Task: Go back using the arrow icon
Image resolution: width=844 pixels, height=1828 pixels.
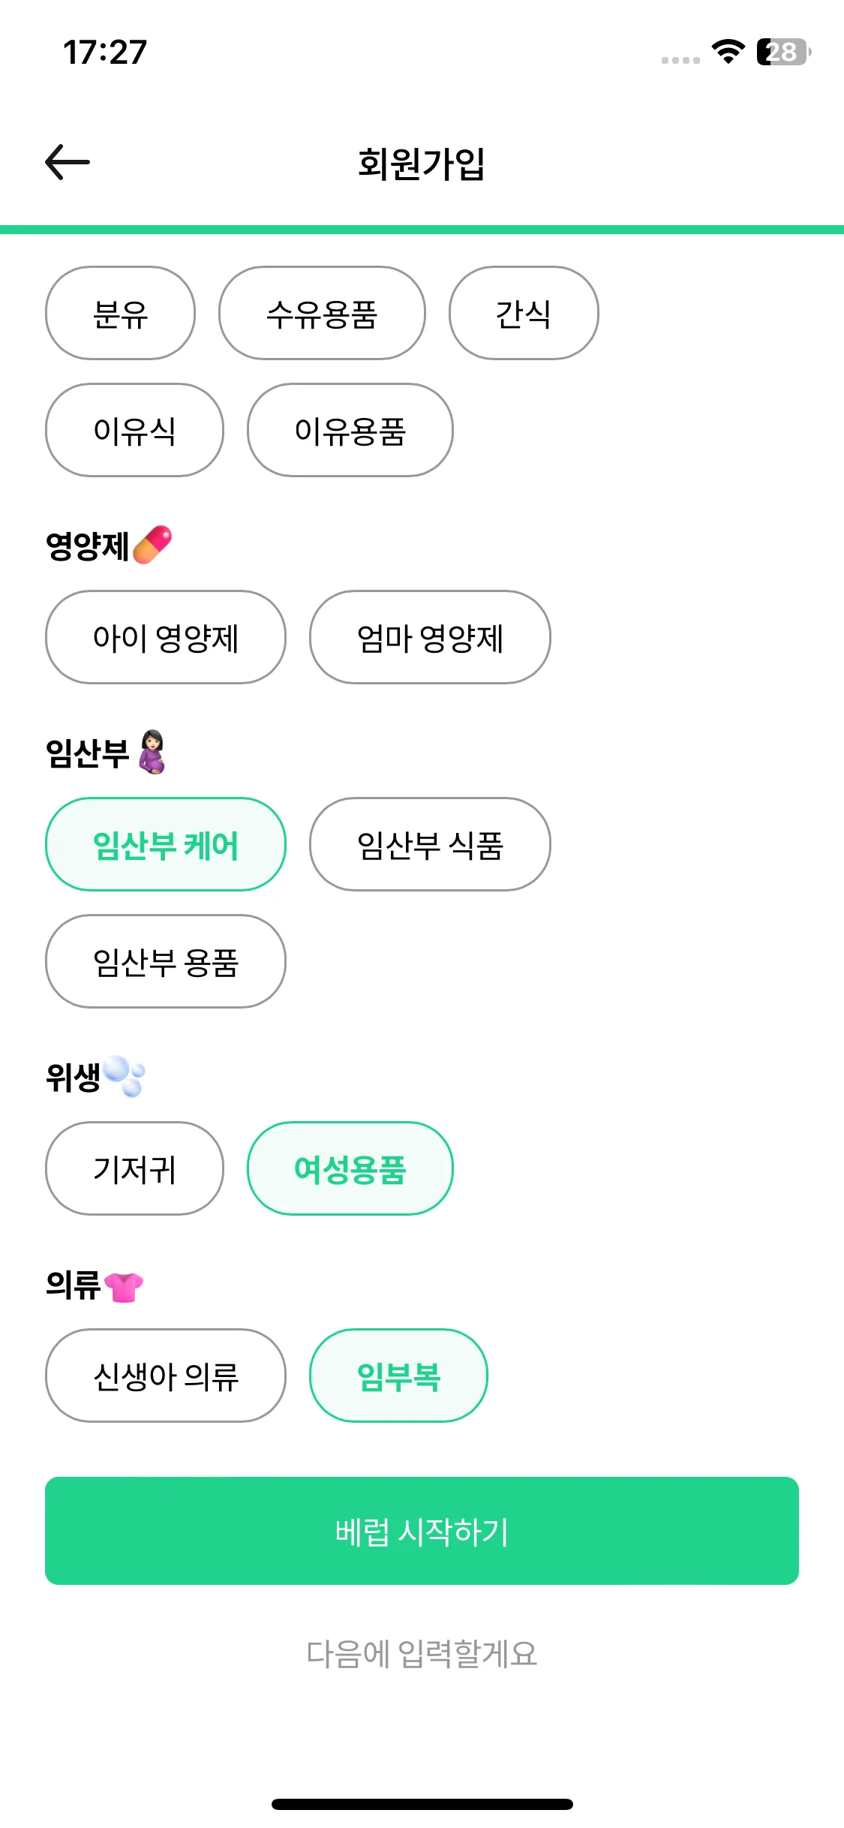Action: click(68, 162)
